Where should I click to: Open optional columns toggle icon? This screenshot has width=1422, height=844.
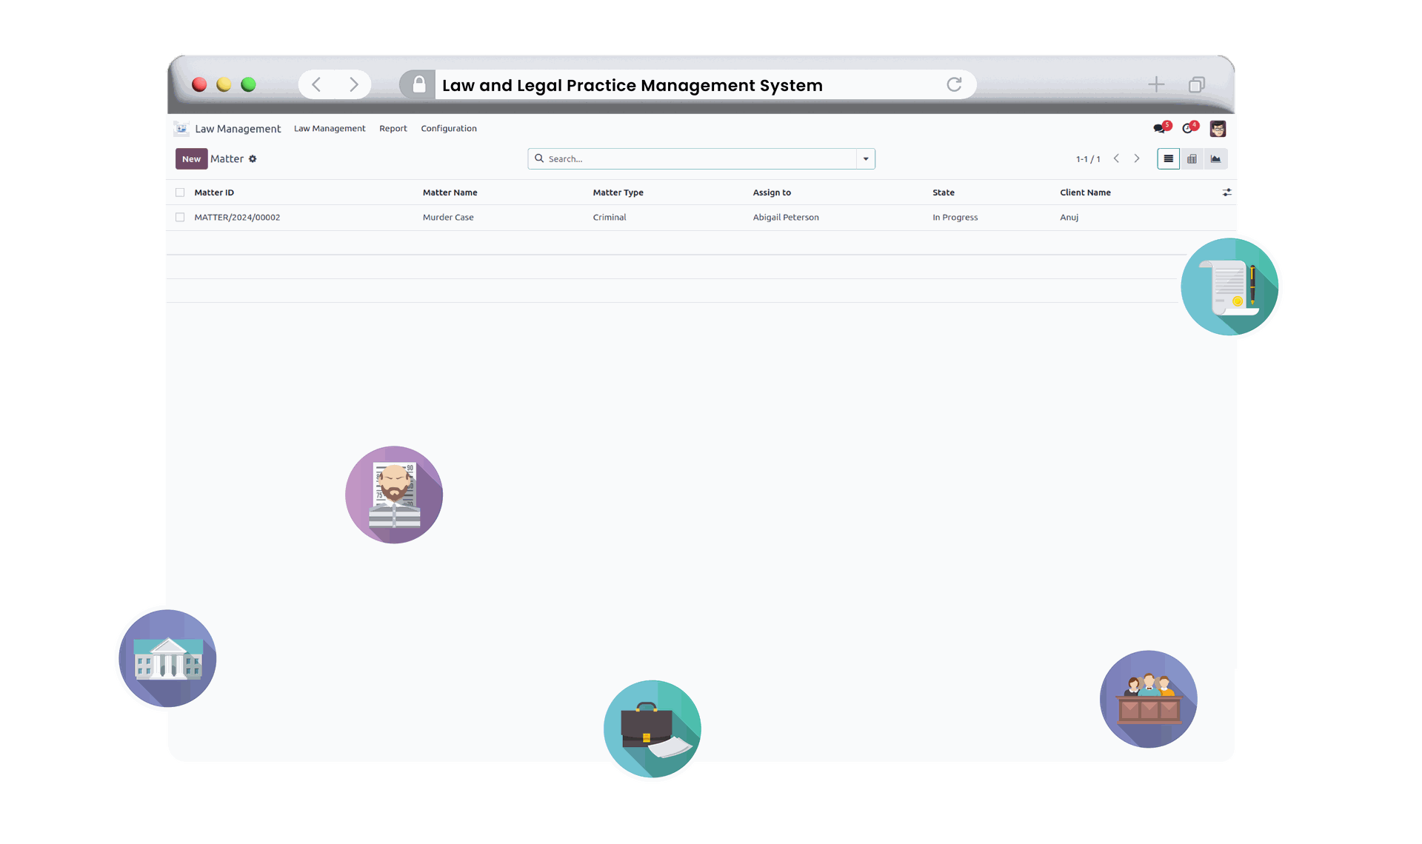1227,192
